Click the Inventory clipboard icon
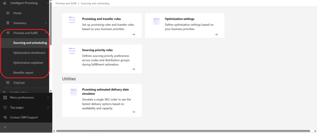317x133 pixels. click(8, 23)
